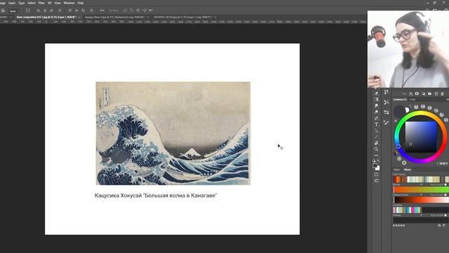This screenshot has width=449, height=253.
Task: Delete layer trash icon
Action: (x=442, y=93)
